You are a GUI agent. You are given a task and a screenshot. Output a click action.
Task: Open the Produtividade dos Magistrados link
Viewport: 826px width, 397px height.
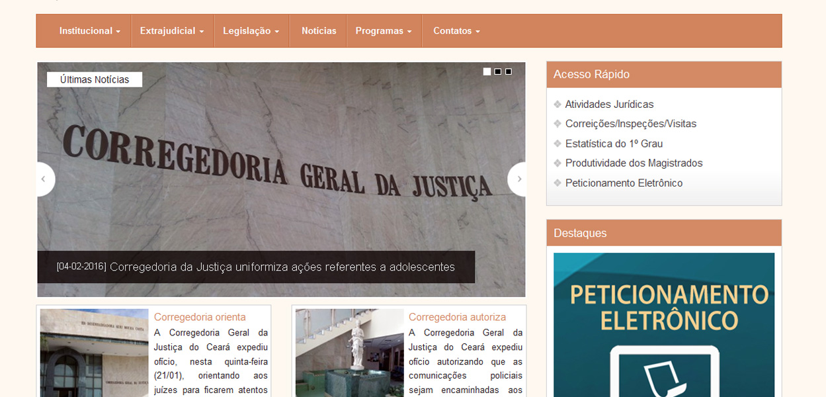[x=634, y=163]
